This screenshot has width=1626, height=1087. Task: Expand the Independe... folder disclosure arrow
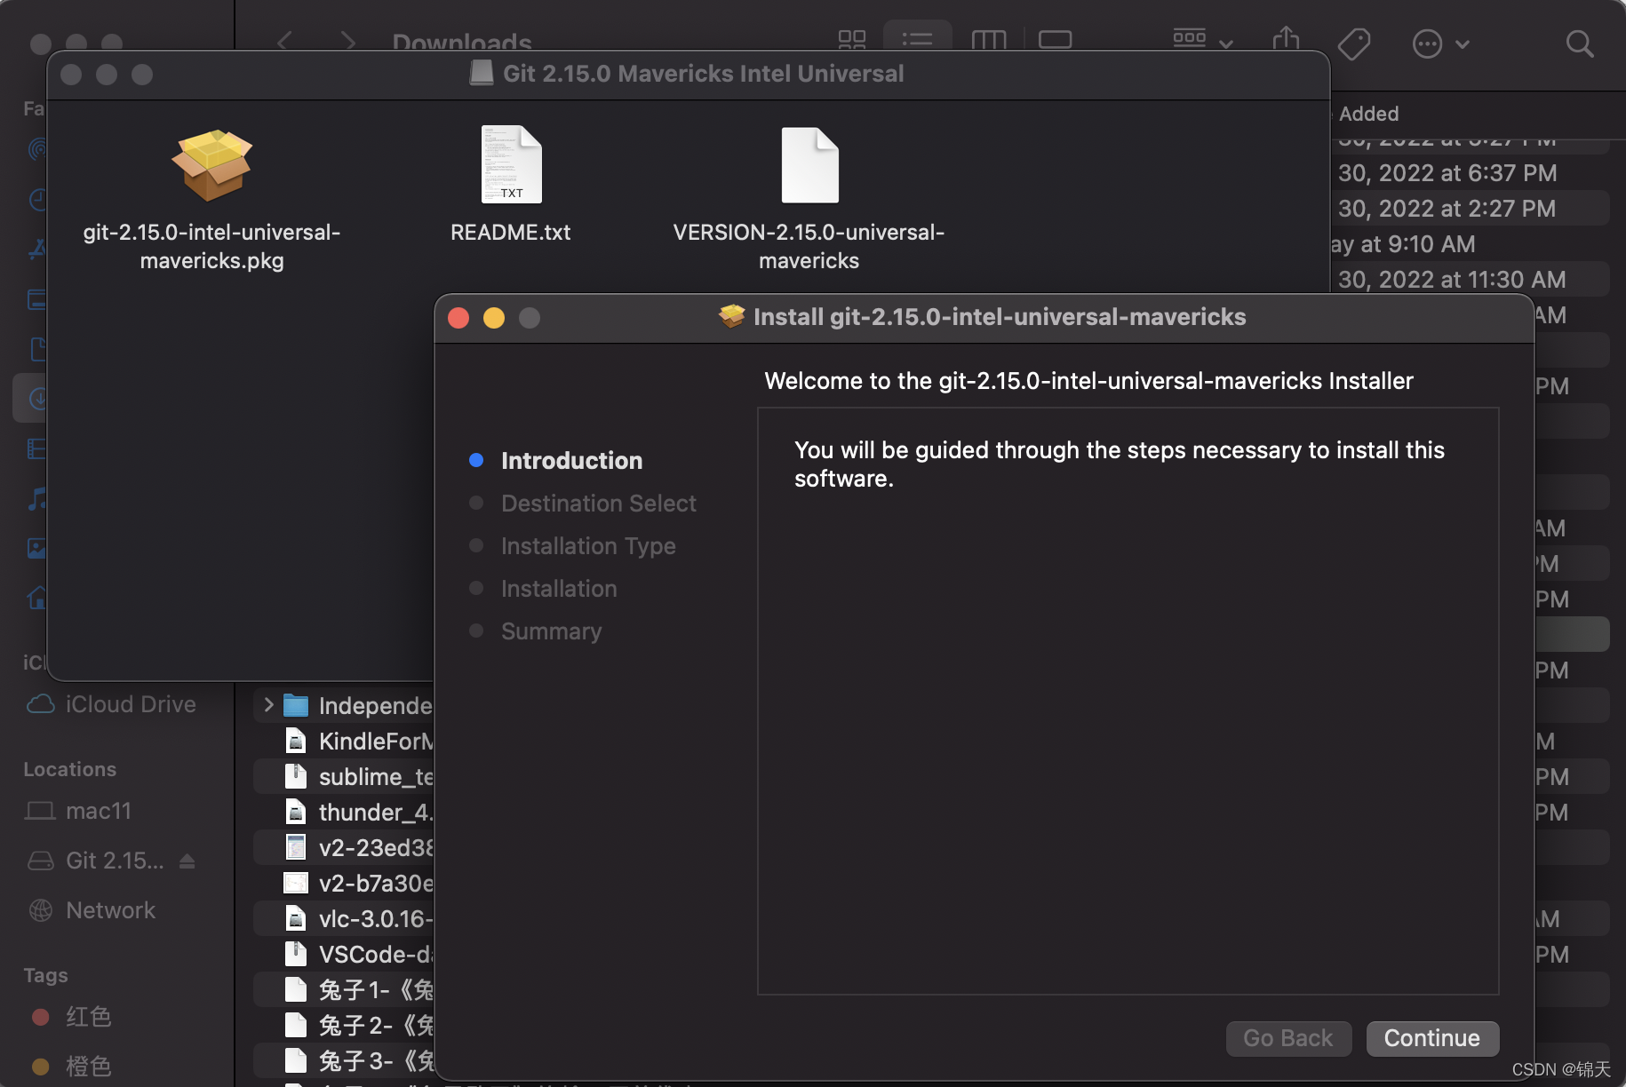268,705
